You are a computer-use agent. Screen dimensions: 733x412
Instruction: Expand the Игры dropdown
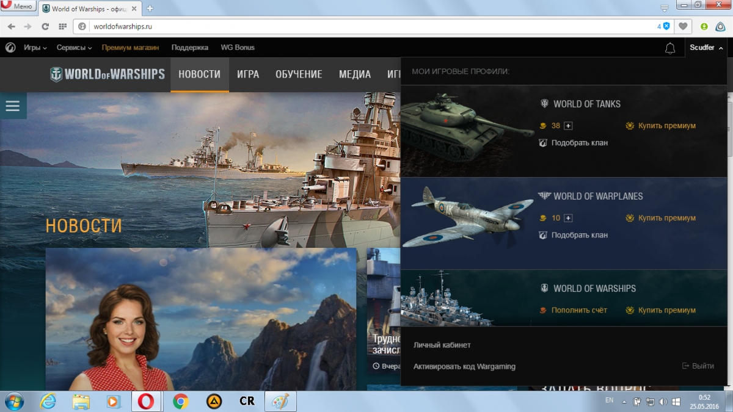click(x=35, y=48)
